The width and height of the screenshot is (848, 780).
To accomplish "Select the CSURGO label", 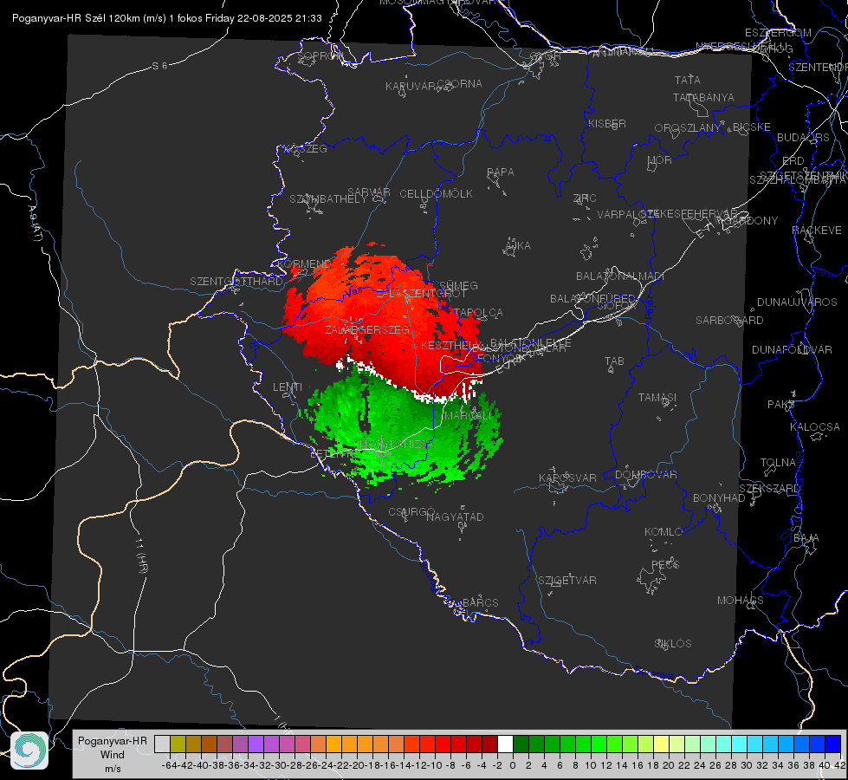I will click(411, 512).
